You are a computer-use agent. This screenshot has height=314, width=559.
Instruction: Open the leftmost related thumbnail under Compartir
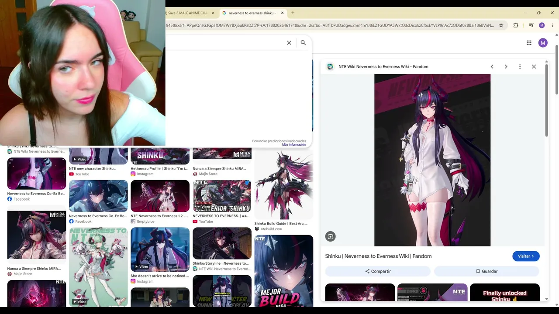point(360,292)
